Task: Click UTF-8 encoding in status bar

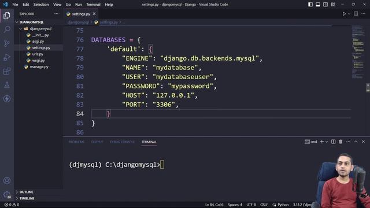Action: (x=251, y=205)
